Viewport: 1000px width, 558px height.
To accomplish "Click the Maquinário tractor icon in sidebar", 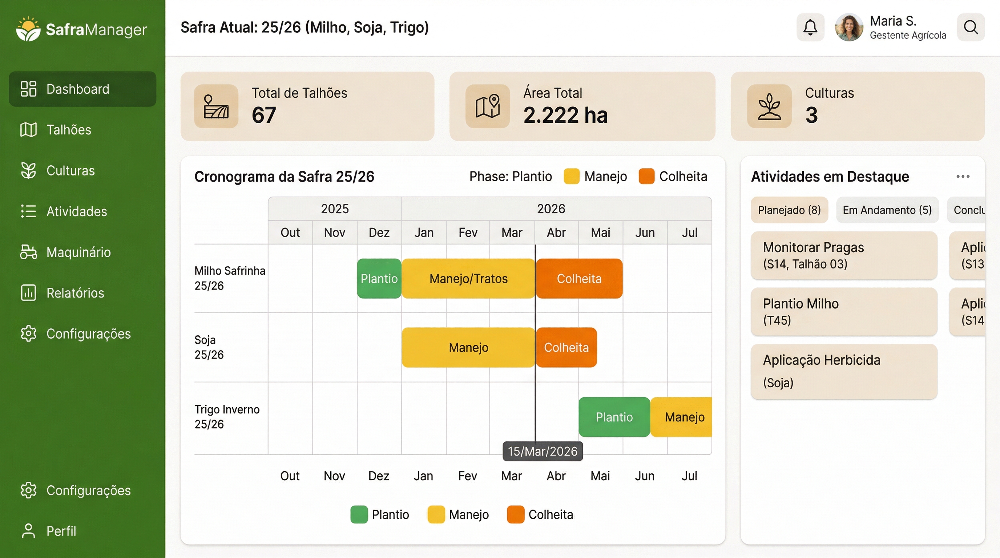I will coord(28,252).
